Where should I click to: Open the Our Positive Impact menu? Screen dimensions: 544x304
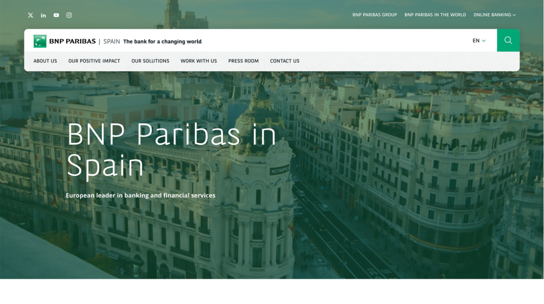click(x=94, y=61)
